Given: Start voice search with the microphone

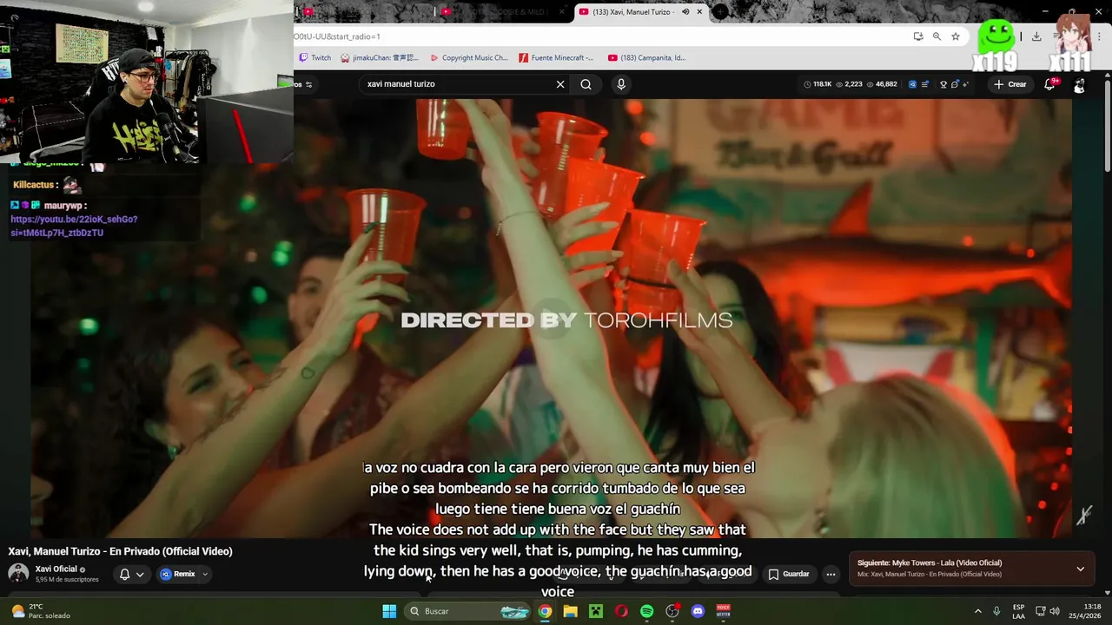Looking at the screenshot, I should click(621, 84).
